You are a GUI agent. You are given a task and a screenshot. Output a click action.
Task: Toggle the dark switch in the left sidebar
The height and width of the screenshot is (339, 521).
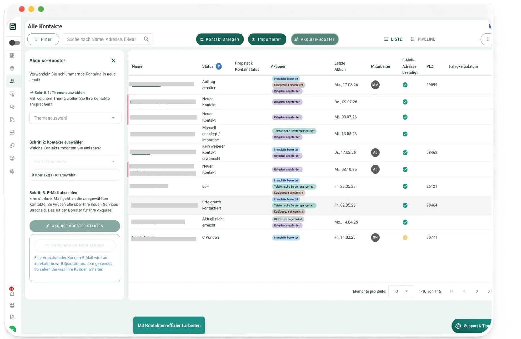(x=14, y=43)
